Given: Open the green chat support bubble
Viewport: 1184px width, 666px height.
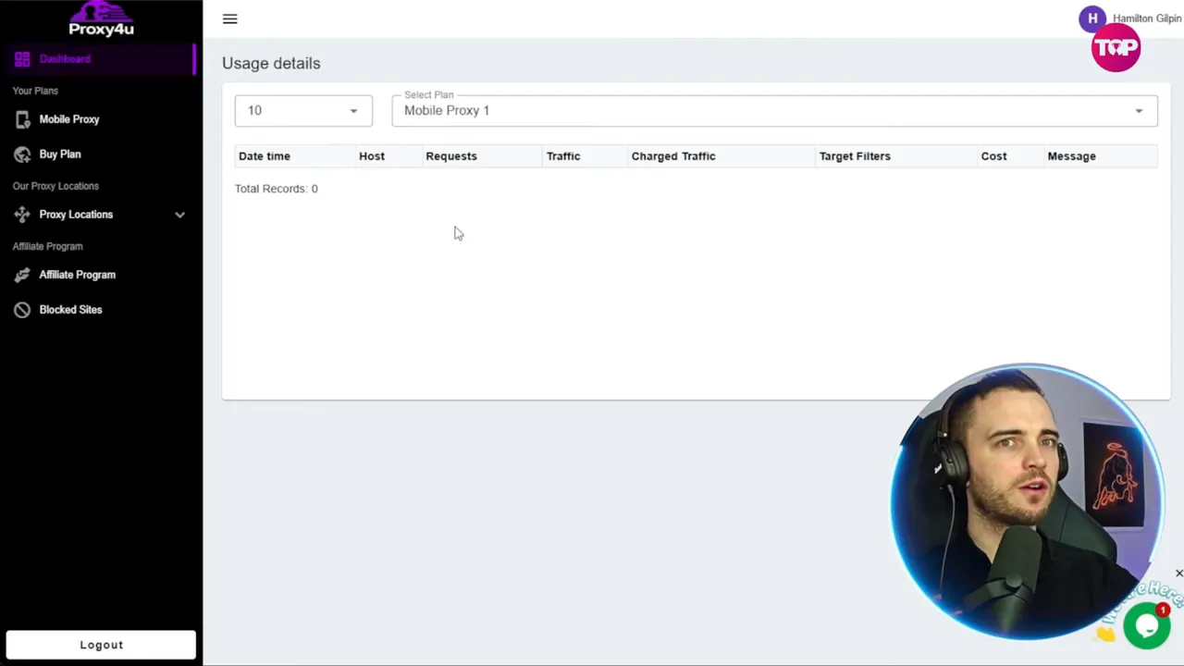Looking at the screenshot, I should [1147, 626].
